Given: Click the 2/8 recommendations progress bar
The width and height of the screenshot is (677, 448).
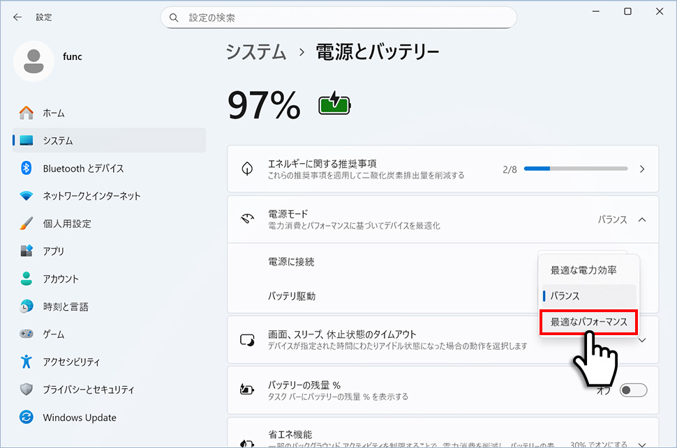Looking at the screenshot, I should coord(576,169).
